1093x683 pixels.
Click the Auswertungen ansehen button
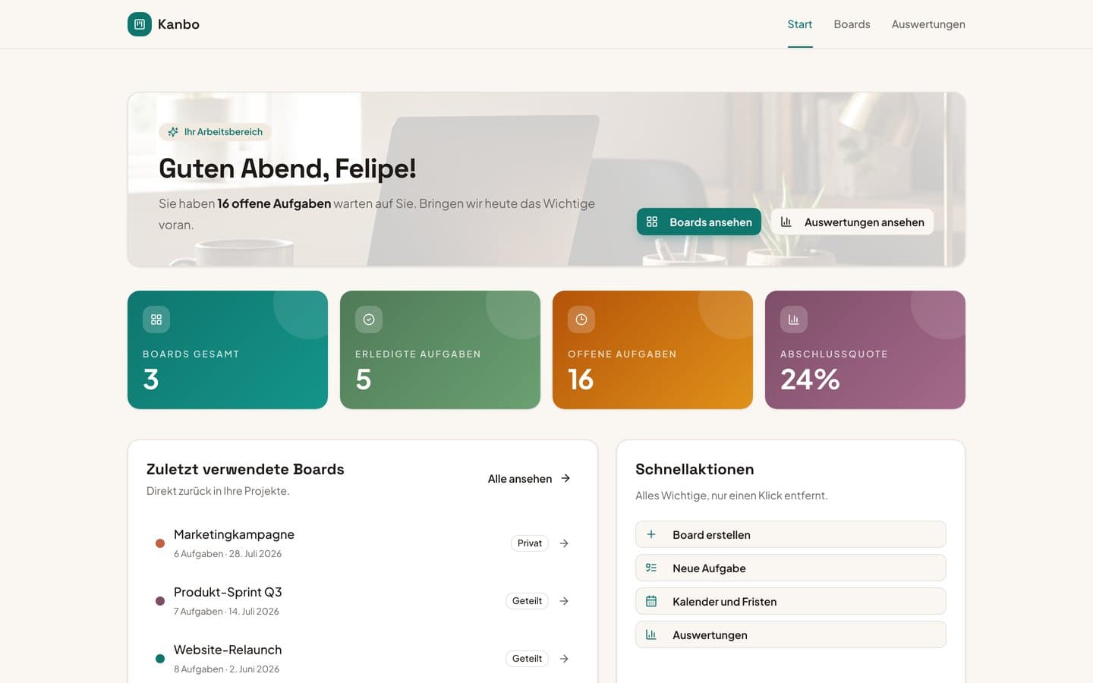(852, 222)
